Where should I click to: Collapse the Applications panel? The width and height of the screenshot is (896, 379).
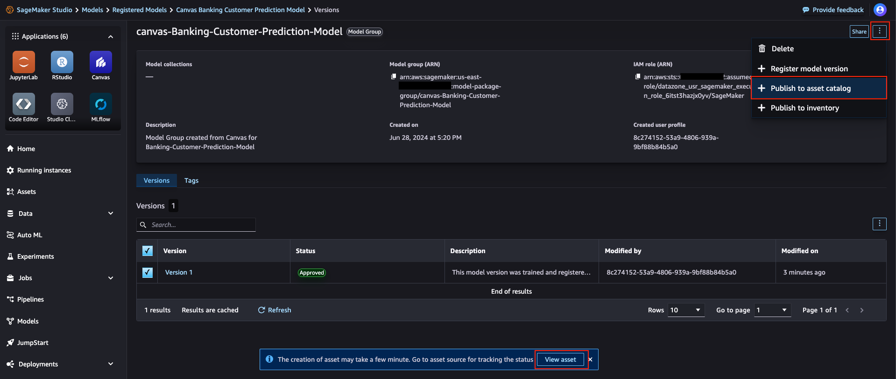click(x=111, y=36)
